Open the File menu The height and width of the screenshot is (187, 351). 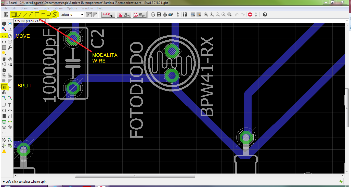5,8
